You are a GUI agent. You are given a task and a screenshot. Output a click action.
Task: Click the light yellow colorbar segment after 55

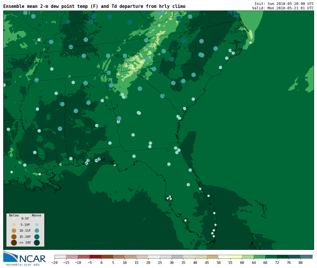coord(236,257)
